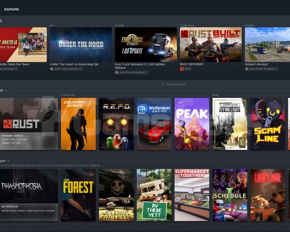Click the Rust game icon under 'BUILT DIFFERENT'
The width and height of the screenshot is (290, 232).
pyautogui.click(x=182, y=69)
